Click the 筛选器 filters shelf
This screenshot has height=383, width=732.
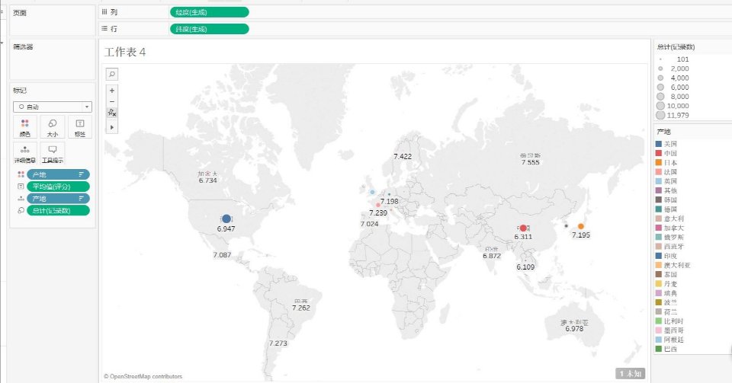tap(53, 59)
